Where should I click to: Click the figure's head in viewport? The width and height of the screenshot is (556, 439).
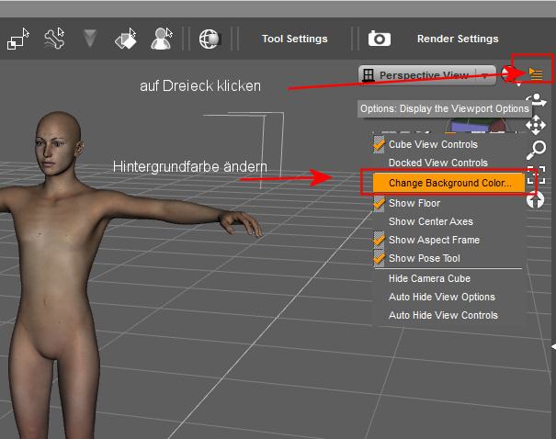tap(58, 141)
